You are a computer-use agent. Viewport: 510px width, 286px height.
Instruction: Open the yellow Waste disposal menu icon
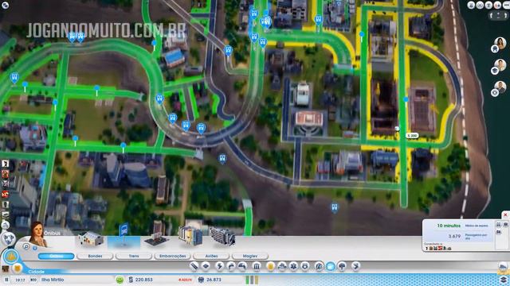[x=270, y=266]
